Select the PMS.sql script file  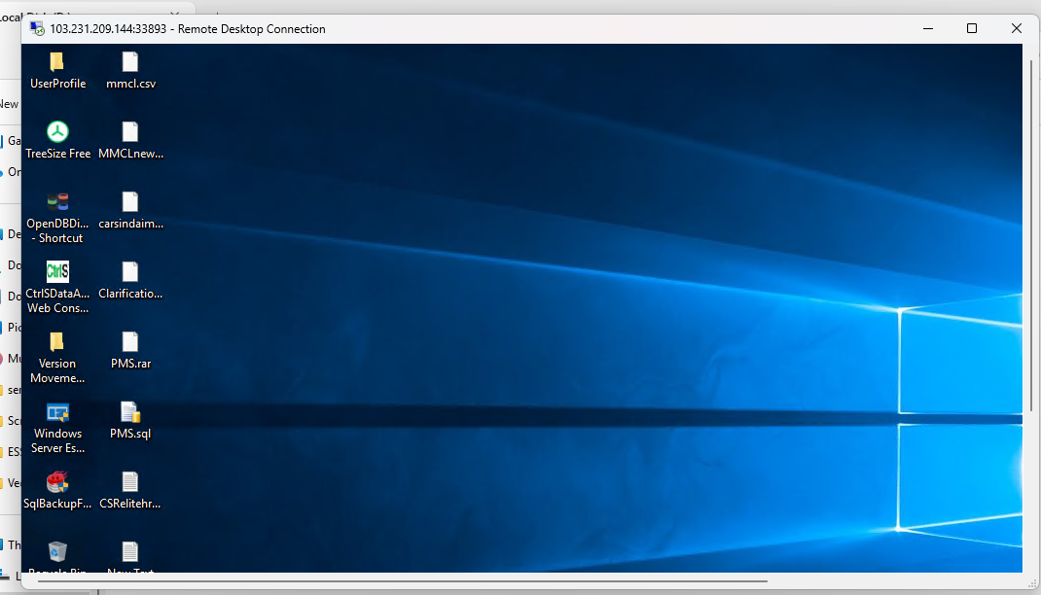pos(130,412)
